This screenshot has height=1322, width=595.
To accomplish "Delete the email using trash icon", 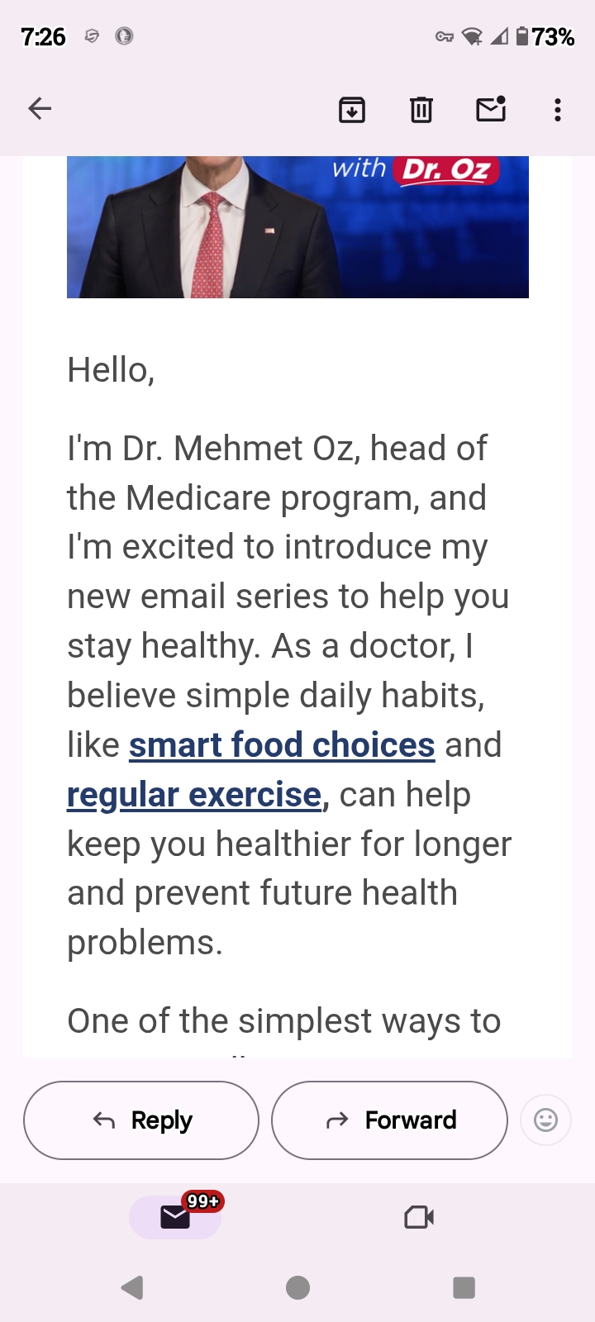I will (x=421, y=109).
